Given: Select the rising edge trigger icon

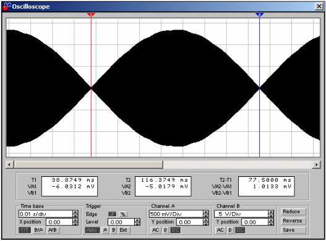Looking at the screenshot, I should click(x=113, y=214).
